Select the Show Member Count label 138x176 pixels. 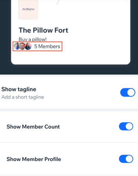click(33, 127)
